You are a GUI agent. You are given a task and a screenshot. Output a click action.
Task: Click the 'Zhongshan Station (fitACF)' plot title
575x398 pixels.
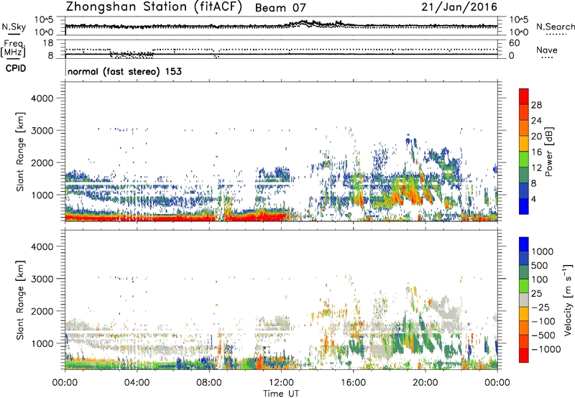click(154, 7)
